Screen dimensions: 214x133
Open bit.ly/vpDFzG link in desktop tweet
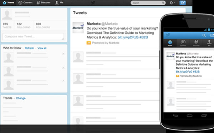128,37
